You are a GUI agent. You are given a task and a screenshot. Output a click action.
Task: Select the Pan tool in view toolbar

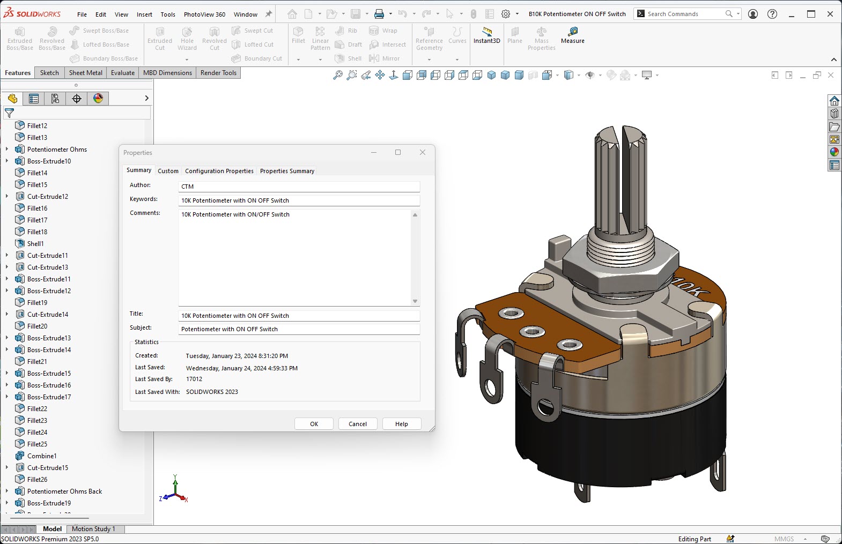tap(380, 76)
